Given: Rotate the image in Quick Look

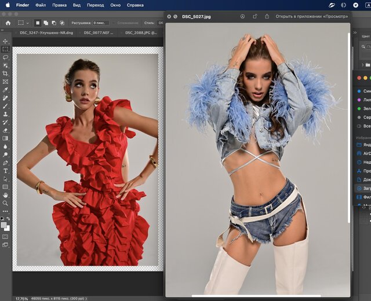Looking at the screenshot, I should [x=254, y=16].
